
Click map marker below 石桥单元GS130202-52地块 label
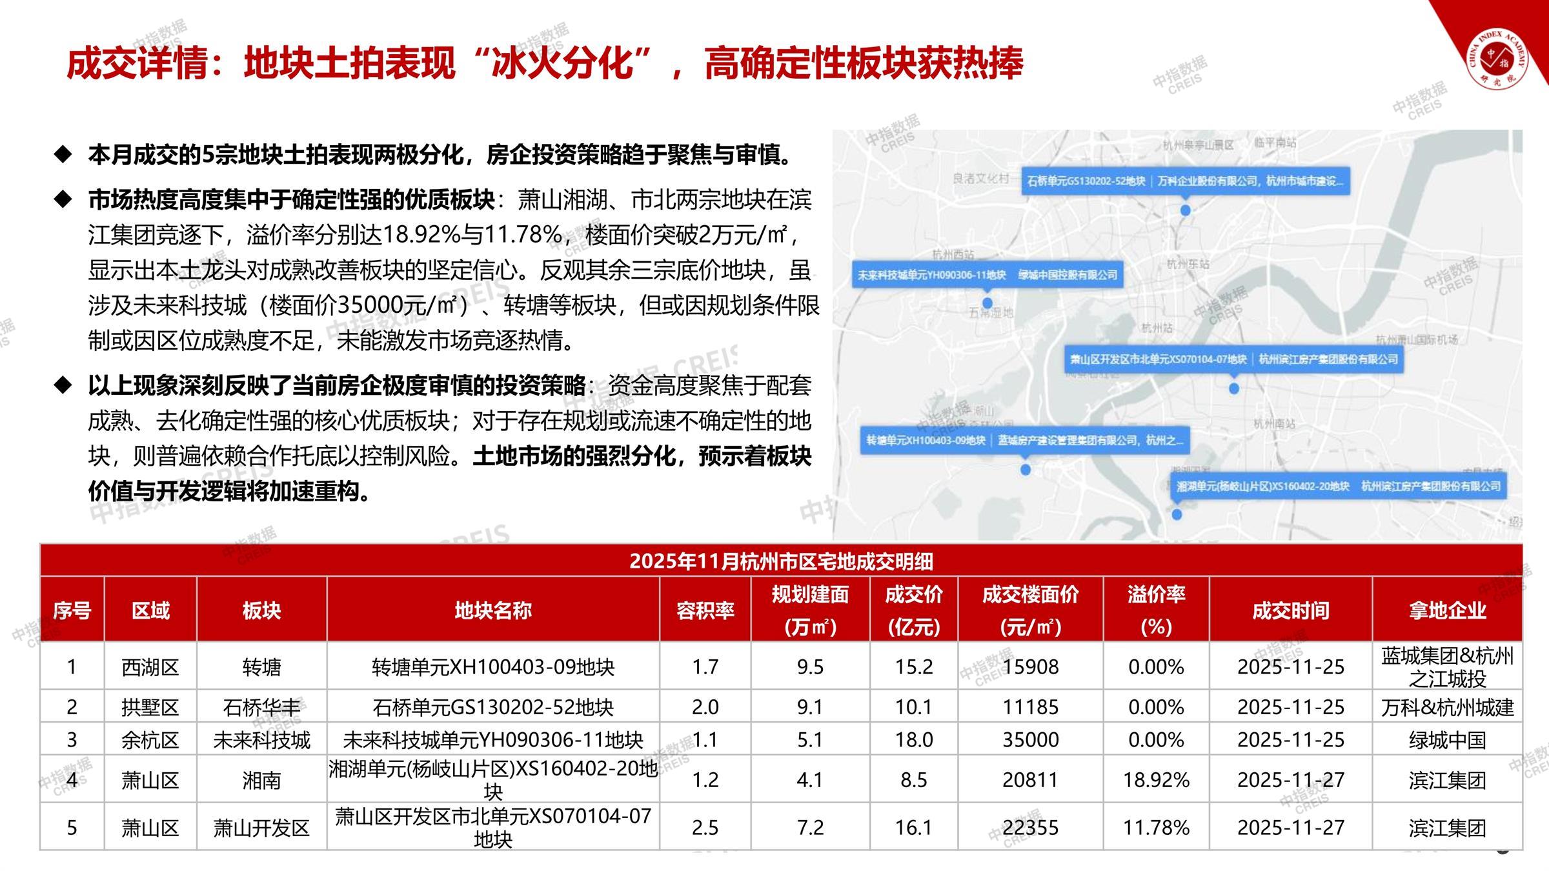point(1185,210)
